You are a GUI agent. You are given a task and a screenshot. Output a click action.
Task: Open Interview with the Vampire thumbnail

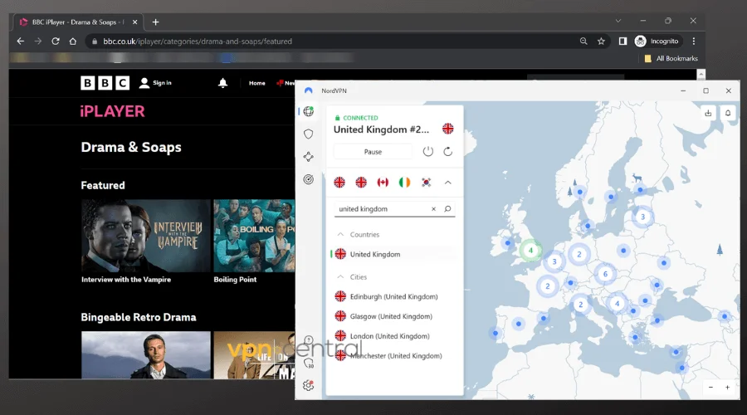146,236
